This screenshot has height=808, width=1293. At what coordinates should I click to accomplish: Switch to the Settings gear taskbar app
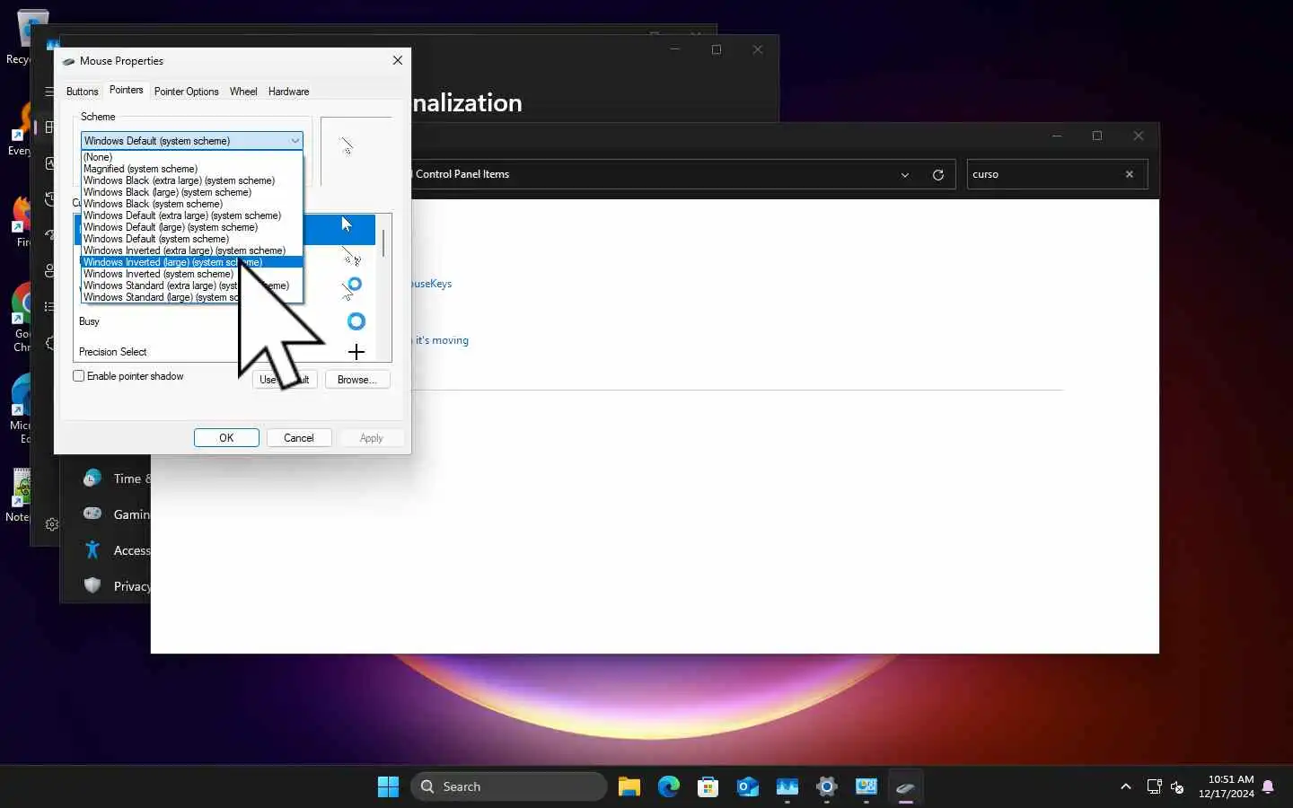[x=826, y=786]
